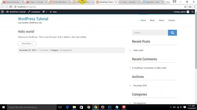Image resolution: width=197 pixels, height=110 pixels.
Task: Open Hello world! under Recent Posts
Action: (x=138, y=50)
